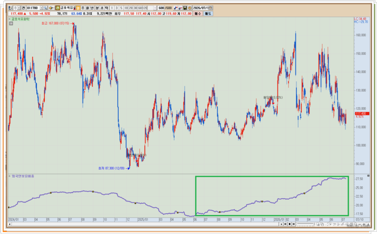Click the magnifier zoom icon in bottom toolbar

(355, 224)
